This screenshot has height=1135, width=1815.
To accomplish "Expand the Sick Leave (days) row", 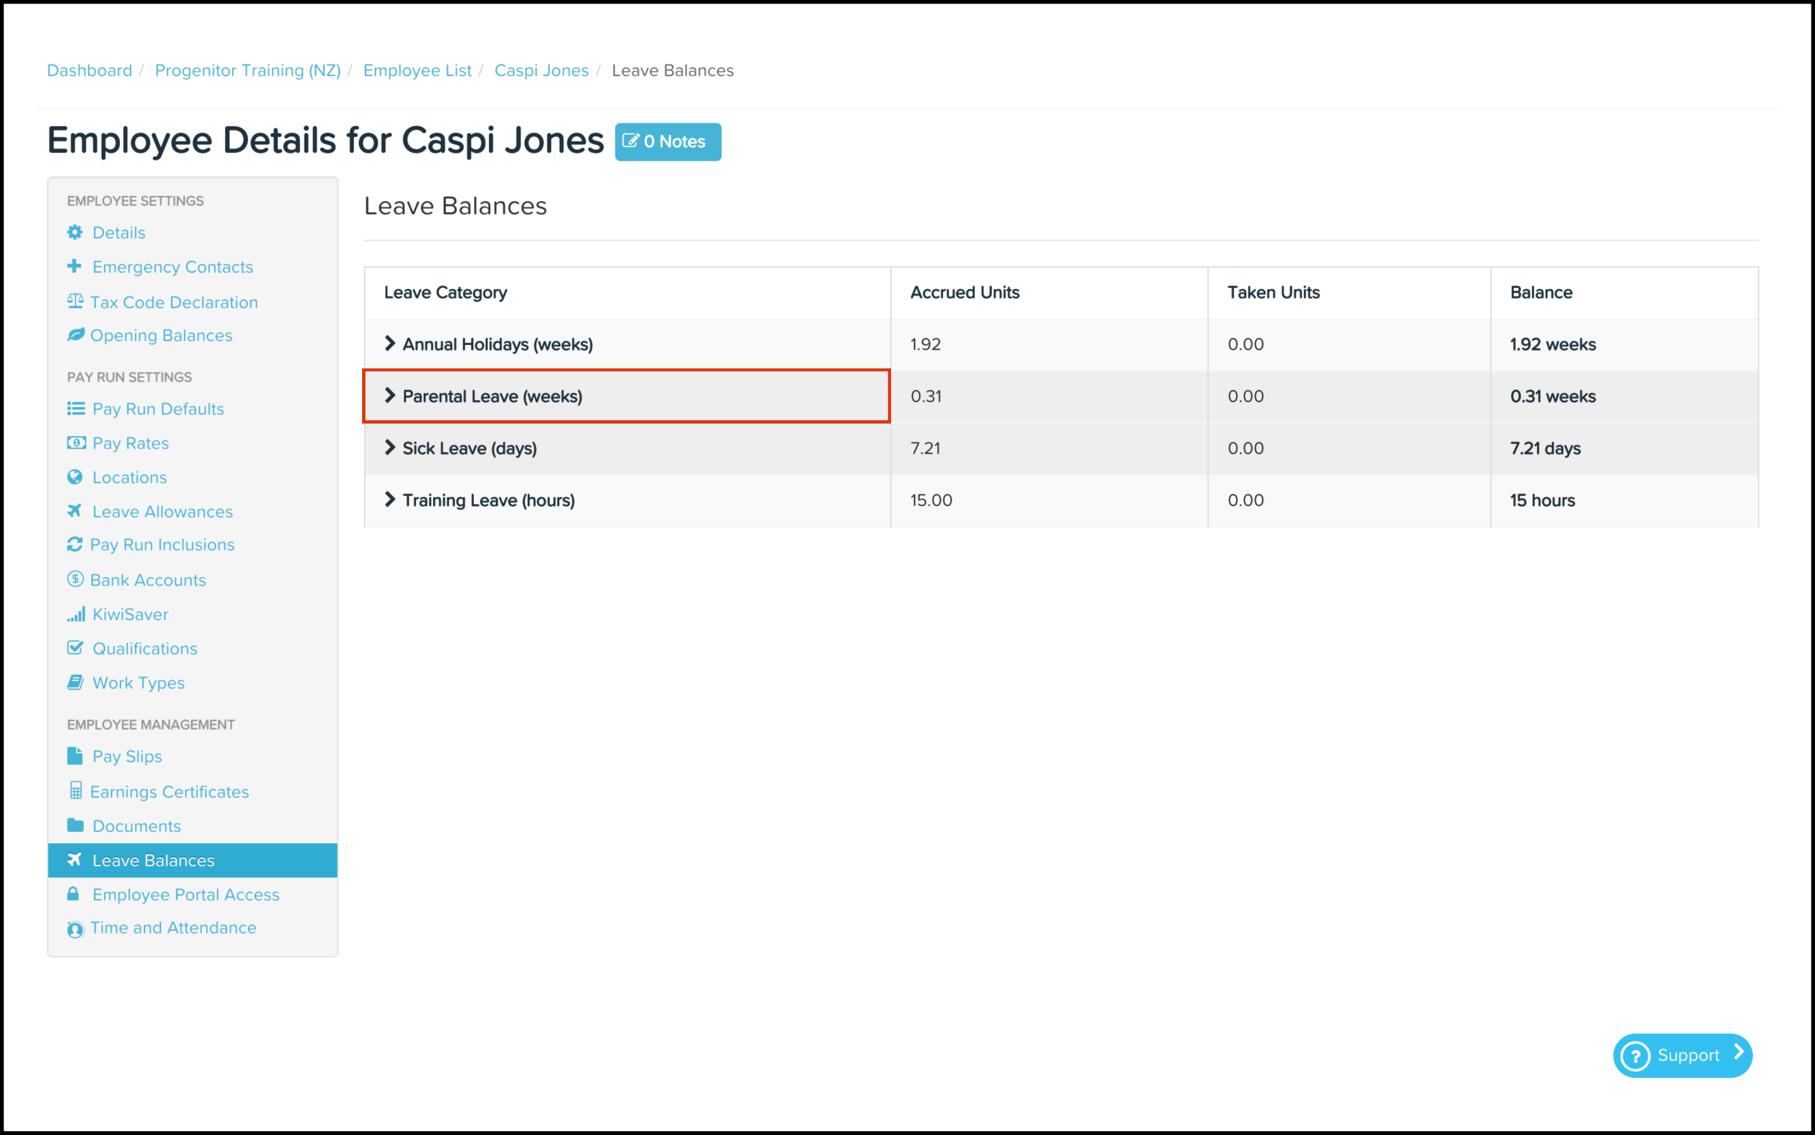I will 389,448.
